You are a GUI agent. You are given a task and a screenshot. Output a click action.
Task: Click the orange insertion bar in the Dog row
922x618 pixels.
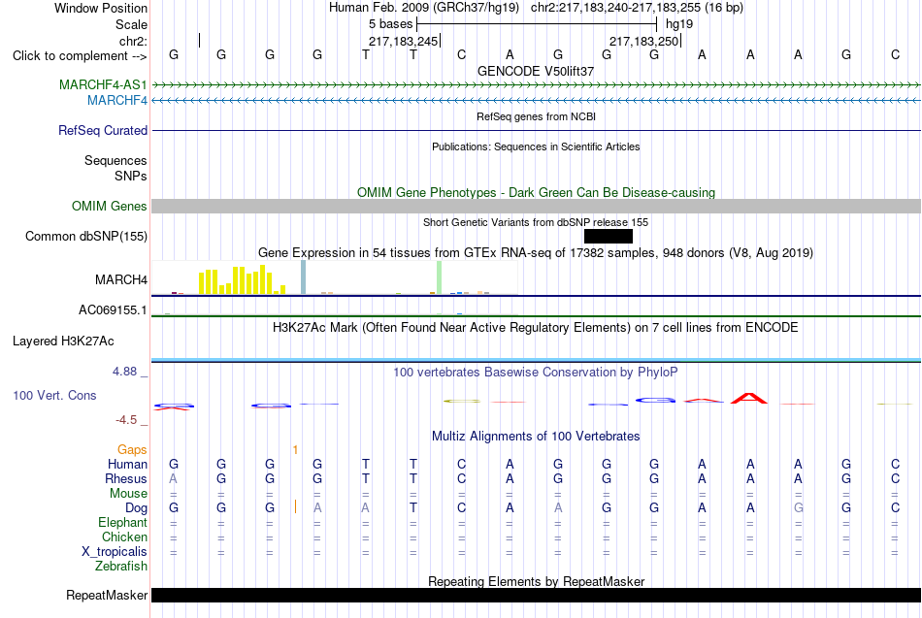pyautogui.click(x=295, y=506)
